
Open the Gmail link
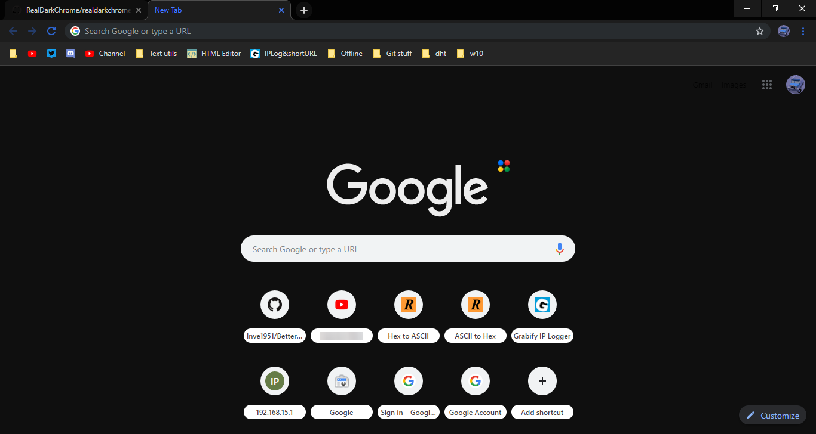point(703,85)
